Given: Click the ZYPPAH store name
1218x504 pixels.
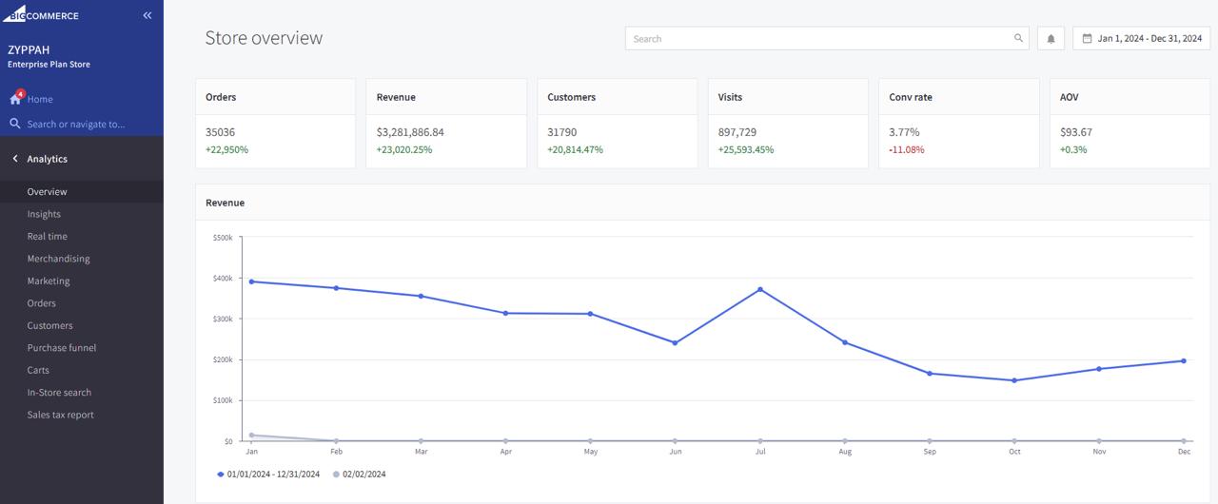Looking at the screenshot, I should pyautogui.click(x=29, y=49).
